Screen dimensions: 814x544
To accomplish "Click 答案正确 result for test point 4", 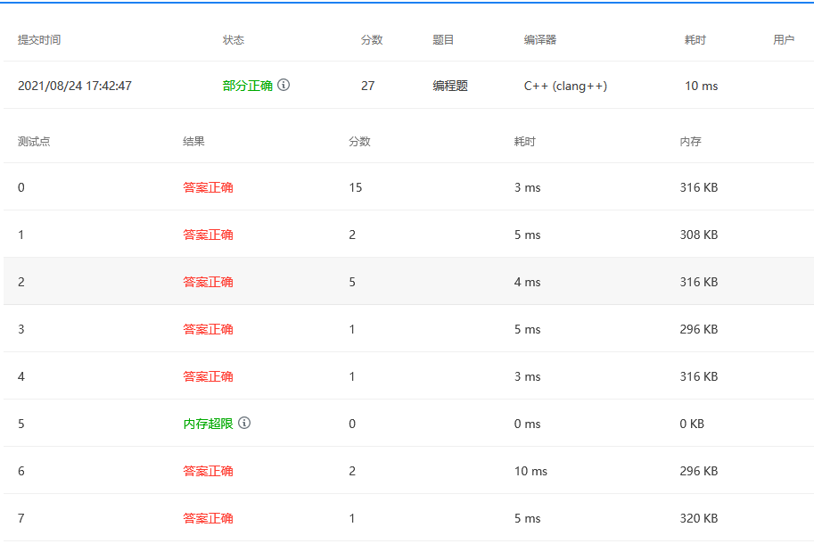I will (208, 376).
